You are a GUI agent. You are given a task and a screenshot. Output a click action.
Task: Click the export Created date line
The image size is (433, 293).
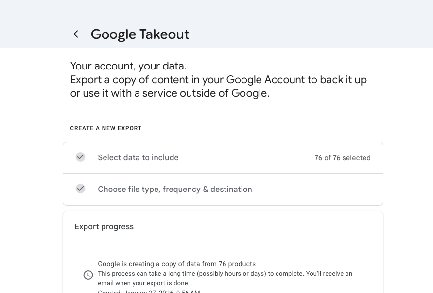[149, 291]
